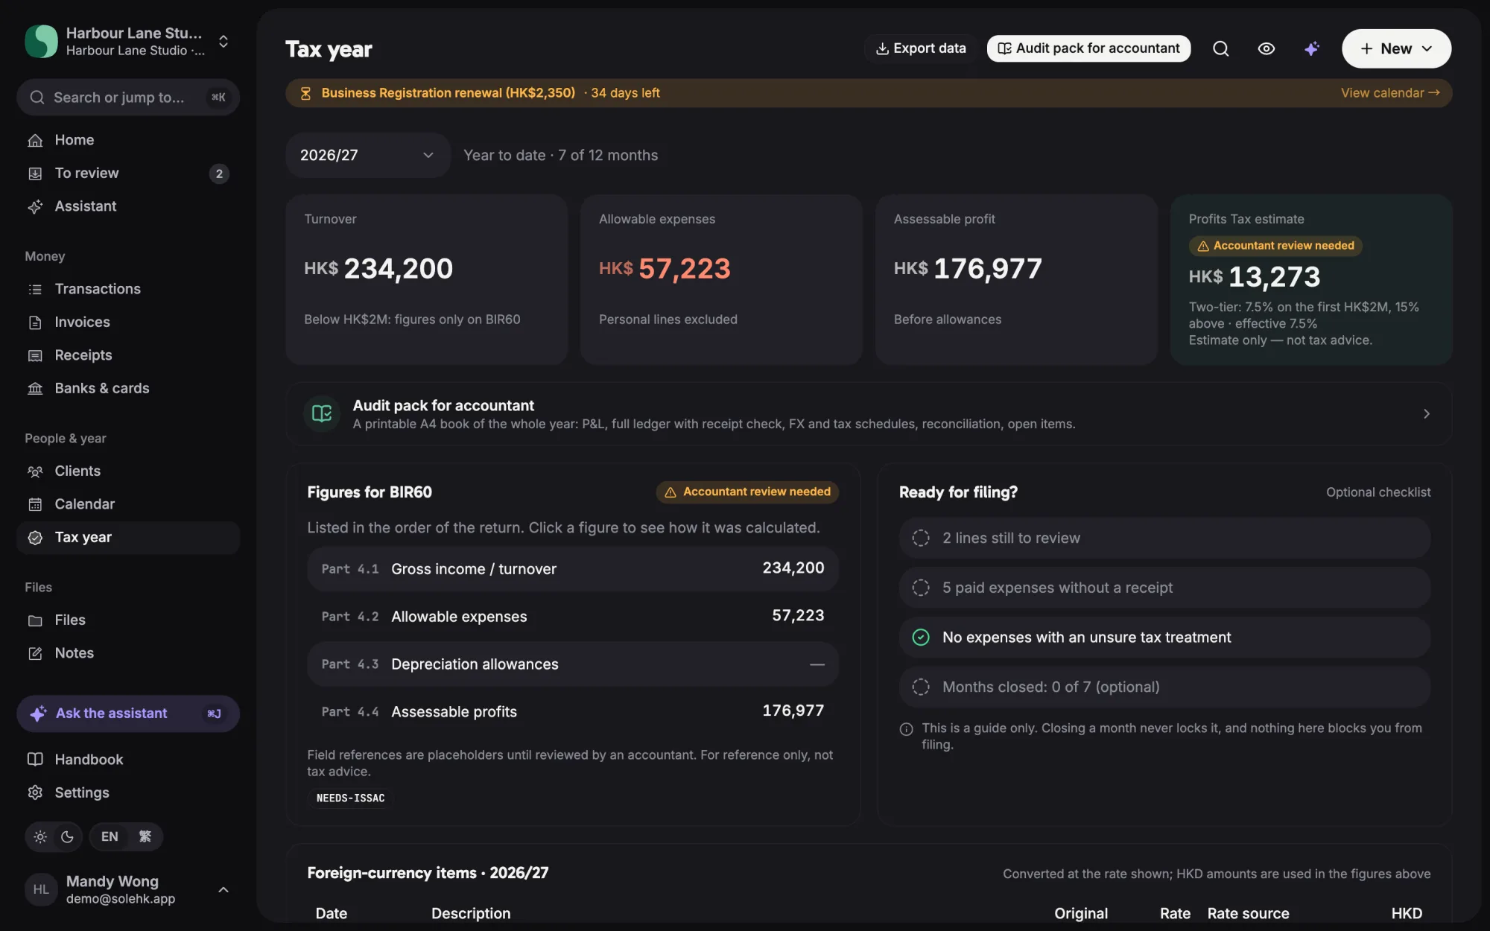Go to Home in the sidebar
The width and height of the screenshot is (1490, 931).
point(128,140)
